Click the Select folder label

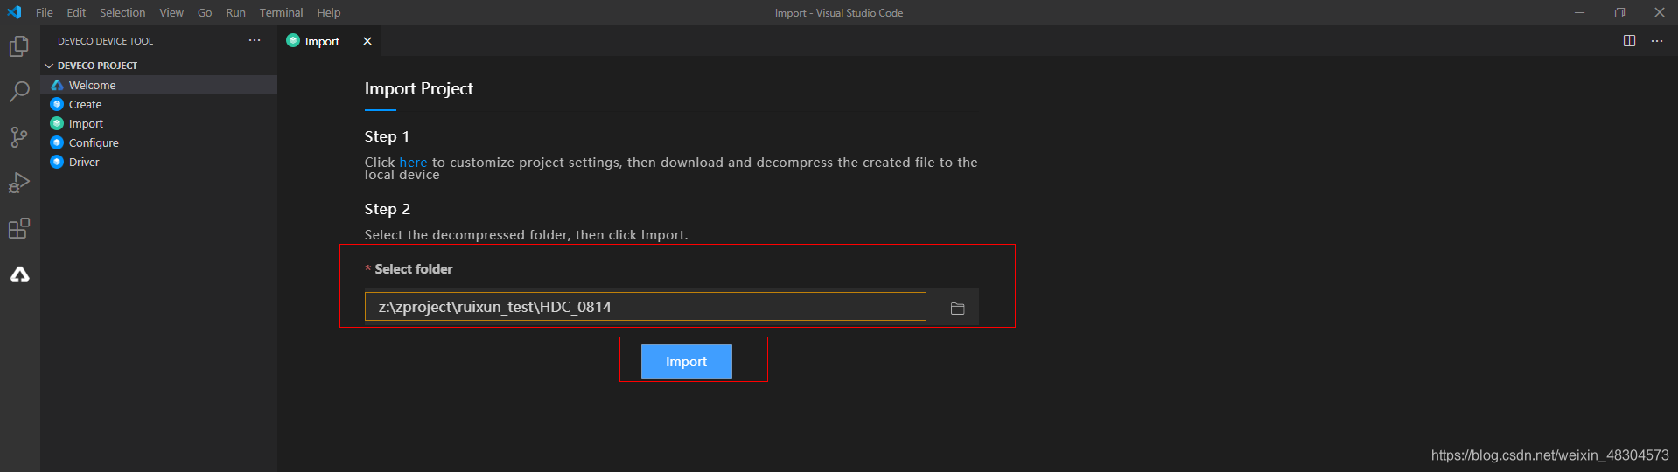(414, 269)
